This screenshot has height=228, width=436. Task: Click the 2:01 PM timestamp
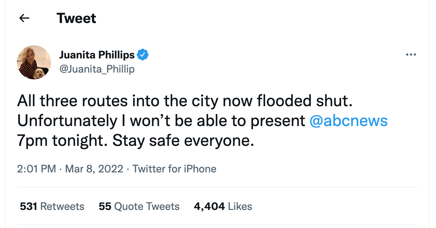point(36,169)
